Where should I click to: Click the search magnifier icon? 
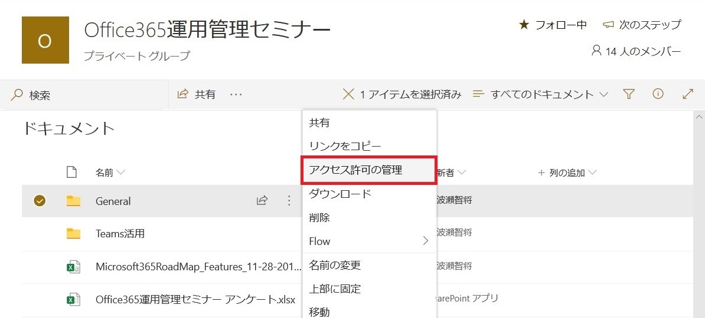click(x=17, y=95)
